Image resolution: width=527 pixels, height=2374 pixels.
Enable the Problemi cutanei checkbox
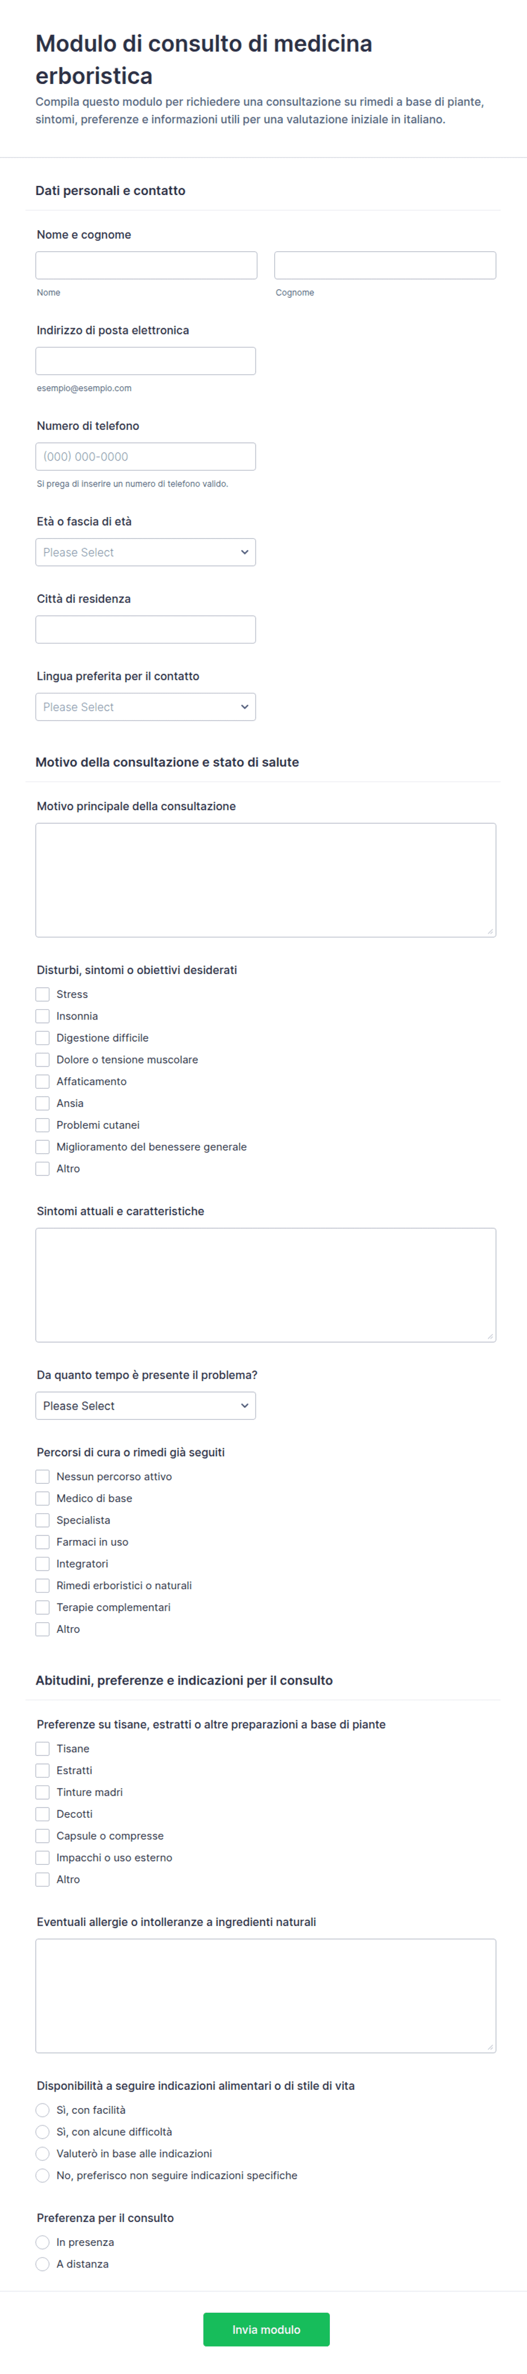[42, 1125]
